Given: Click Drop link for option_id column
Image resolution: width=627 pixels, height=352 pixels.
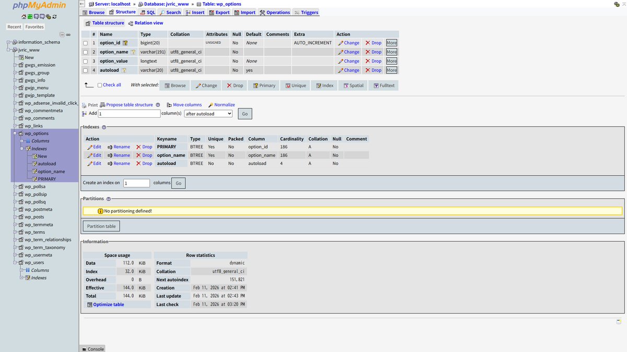Looking at the screenshot, I should coord(373,43).
